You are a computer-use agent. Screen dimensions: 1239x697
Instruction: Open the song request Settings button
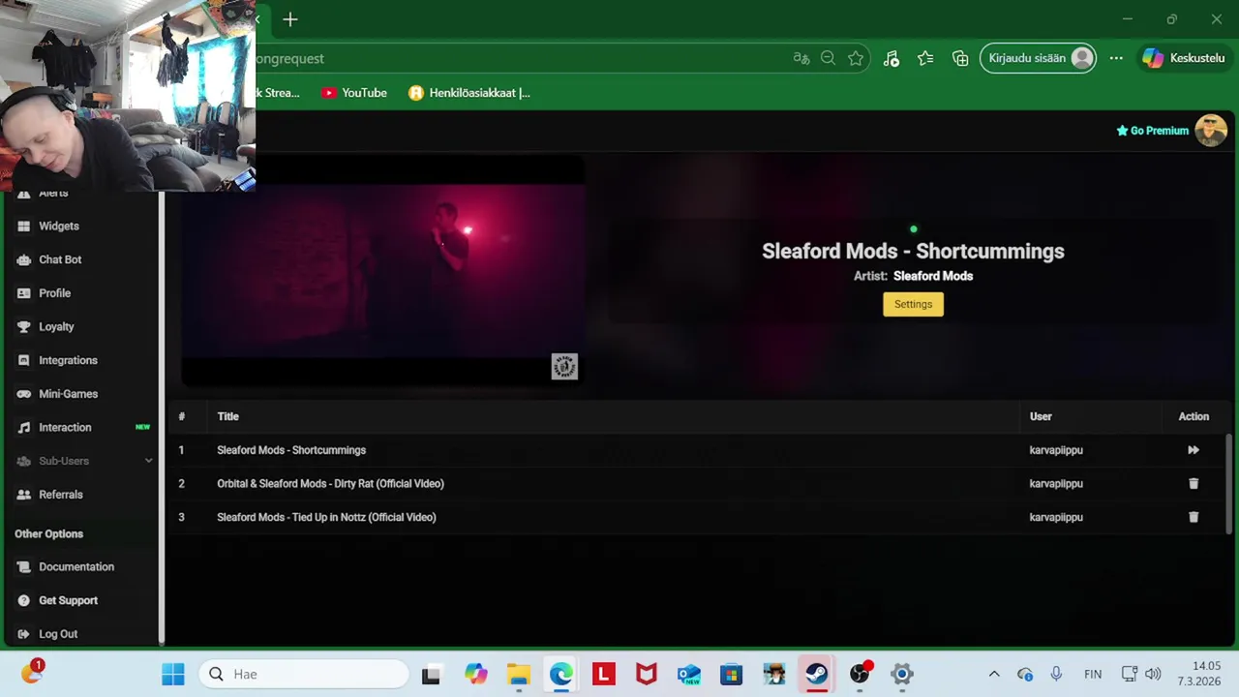[913, 304]
